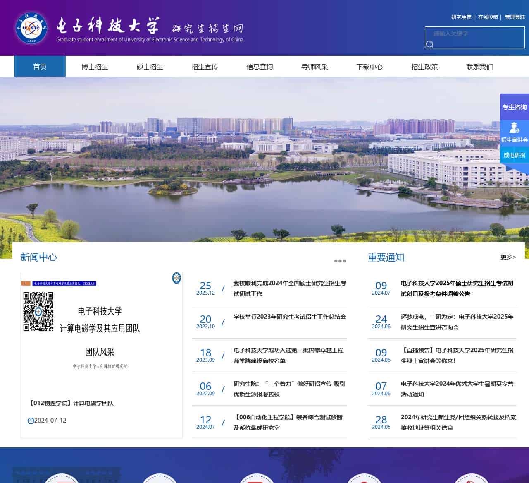The height and width of the screenshot is (483, 529).
Task: Open notice 2024年研究生新生党/团组织关系转接
Action: coord(458,423)
